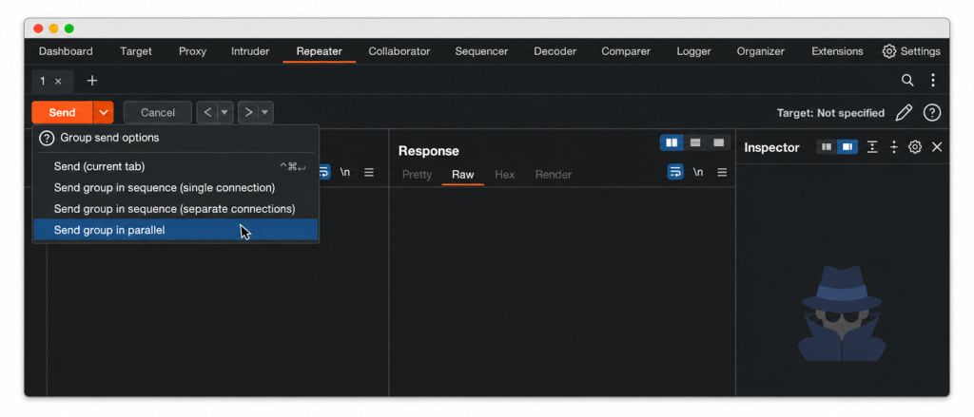This screenshot has width=974, height=417.
Task: Select Repeater request tab 1
Action: click(x=43, y=82)
